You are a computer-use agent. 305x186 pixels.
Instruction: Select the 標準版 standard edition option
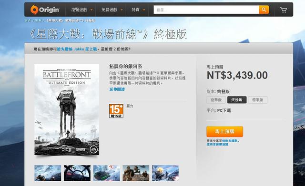pyautogui.click(x=257, y=100)
